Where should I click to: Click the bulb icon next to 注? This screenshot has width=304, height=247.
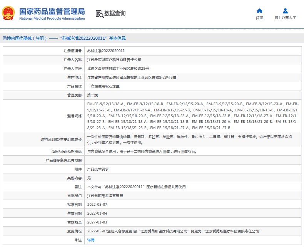pyautogui.click(x=76, y=240)
